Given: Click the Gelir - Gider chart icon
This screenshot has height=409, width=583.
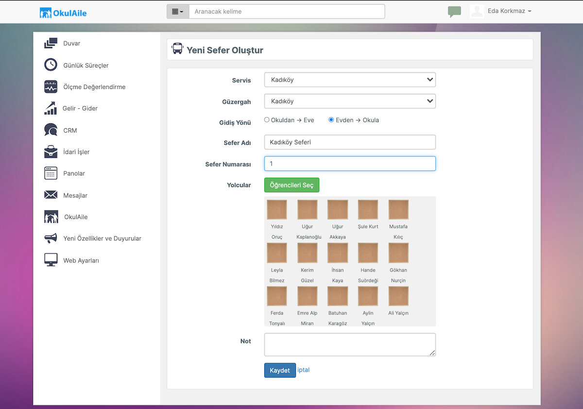Looking at the screenshot, I should tap(51, 108).
